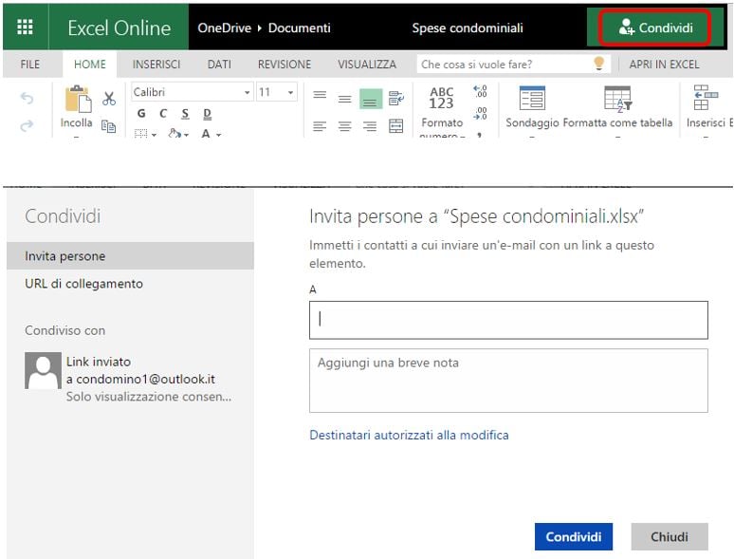Click the 'A' recipients input field
Viewport: 734px width, 559px height.
508,320
